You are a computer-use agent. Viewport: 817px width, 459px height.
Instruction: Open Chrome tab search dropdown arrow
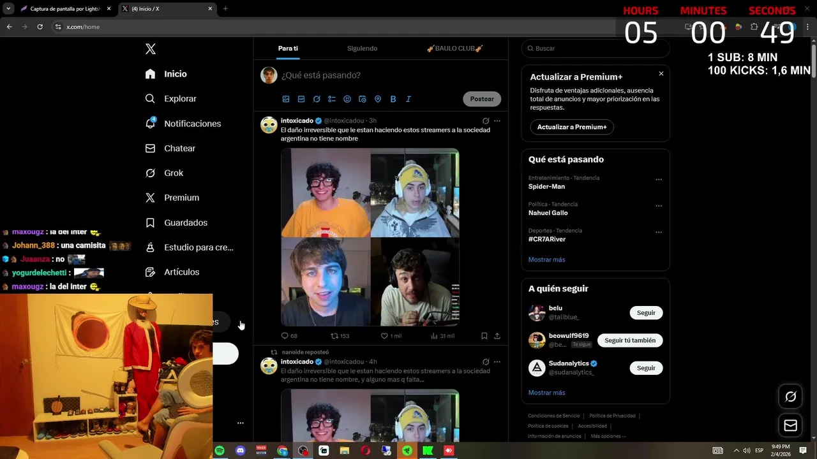pos(8,9)
